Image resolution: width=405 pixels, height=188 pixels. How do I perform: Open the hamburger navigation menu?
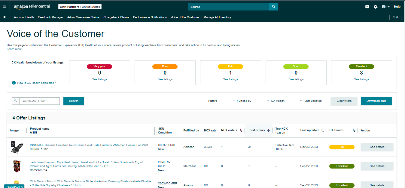[4, 7]
